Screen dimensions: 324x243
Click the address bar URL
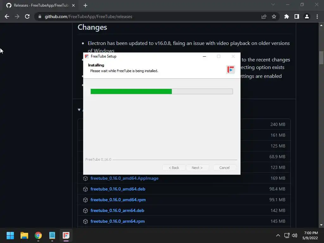[89, 16]
